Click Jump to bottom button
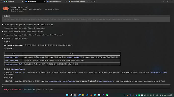Image resolution: width=174 pixels, height=97 pixels. pos(87,81)
